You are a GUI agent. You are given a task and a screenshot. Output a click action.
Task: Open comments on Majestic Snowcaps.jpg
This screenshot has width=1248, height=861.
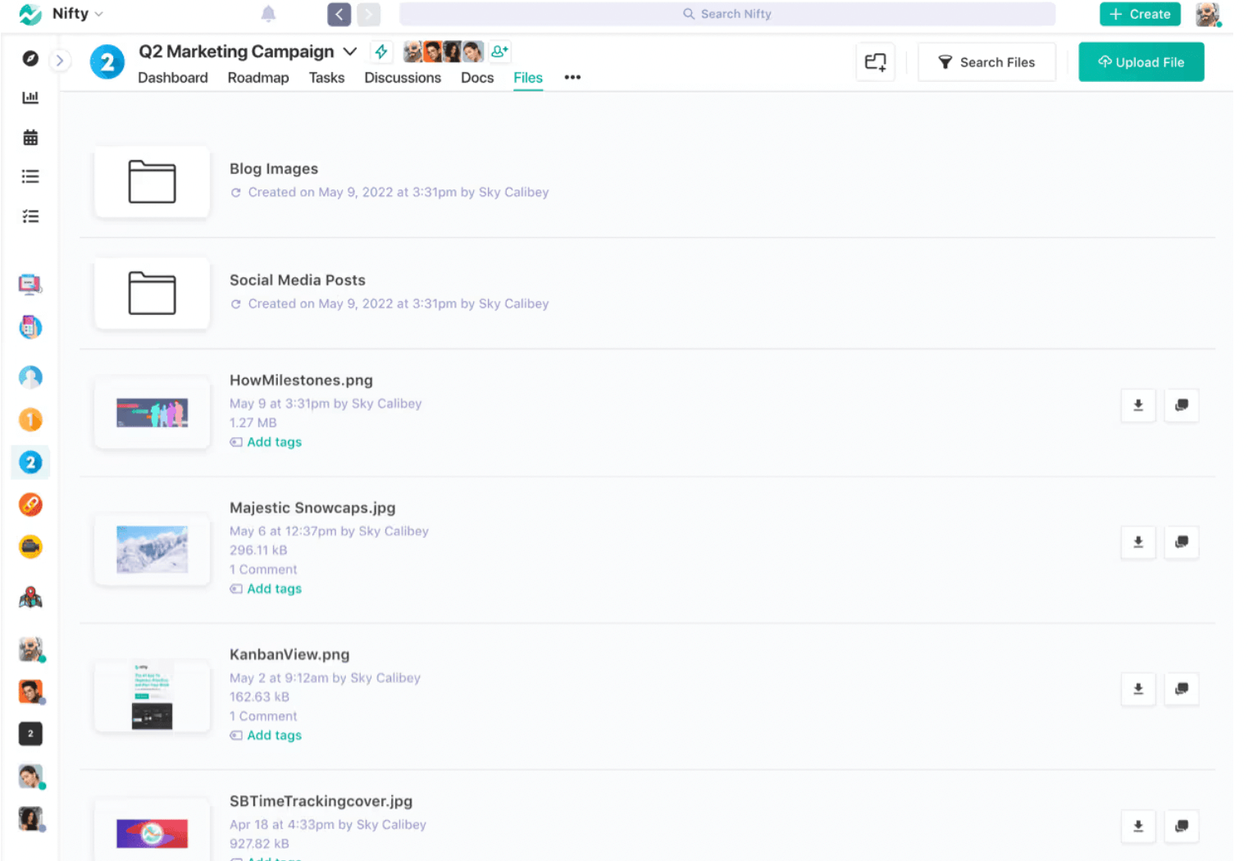pos(1182,542)
